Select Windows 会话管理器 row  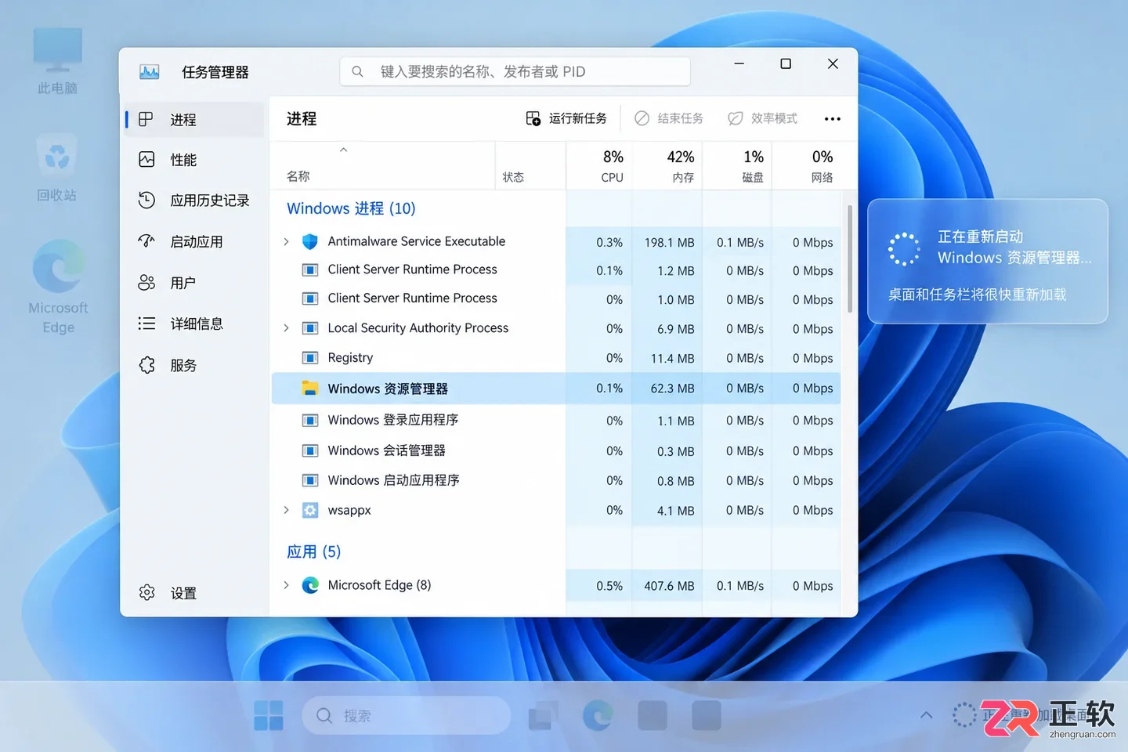tap(555, 450)
